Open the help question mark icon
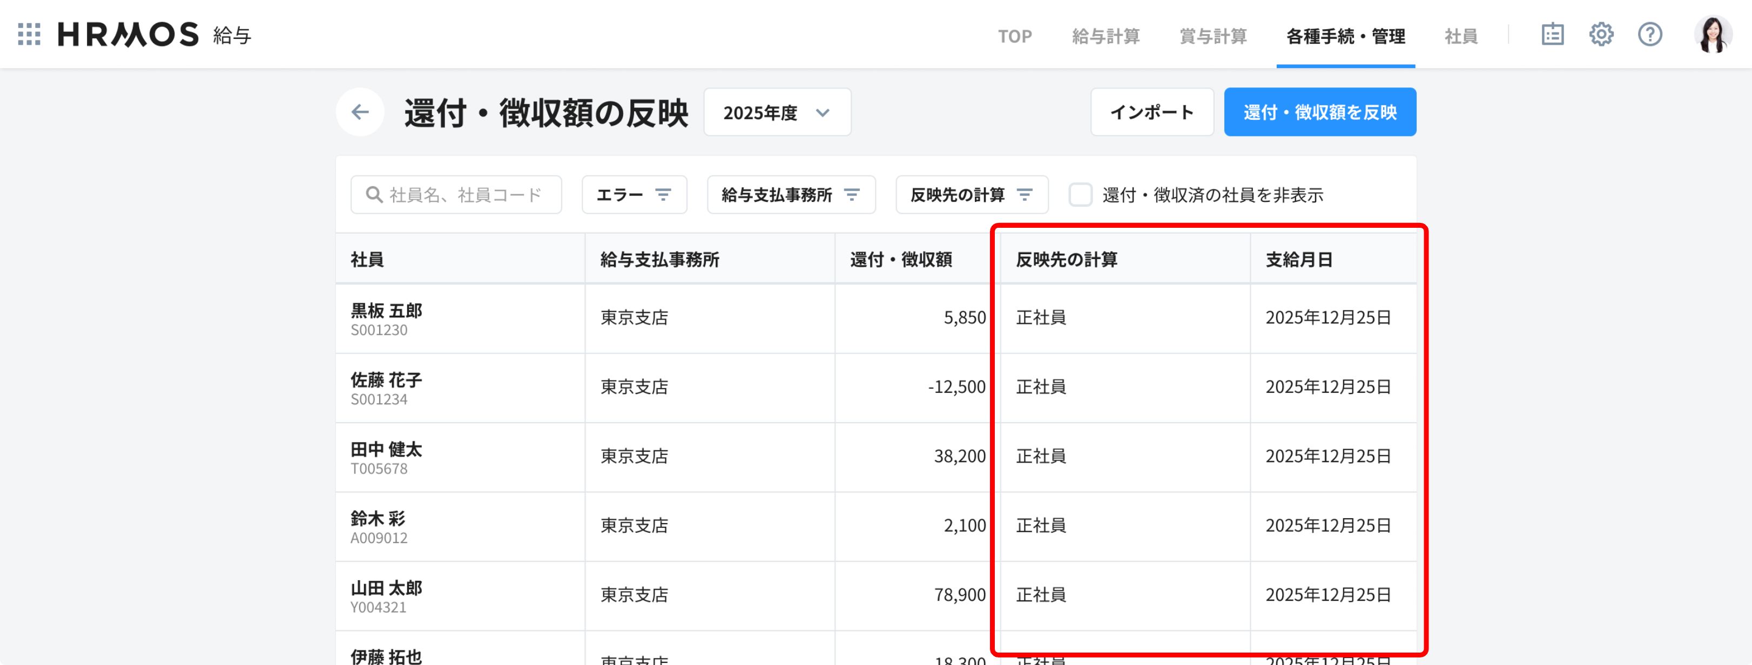The image size is (1752, 665). pyautogui.click(x=1649, y=34)
